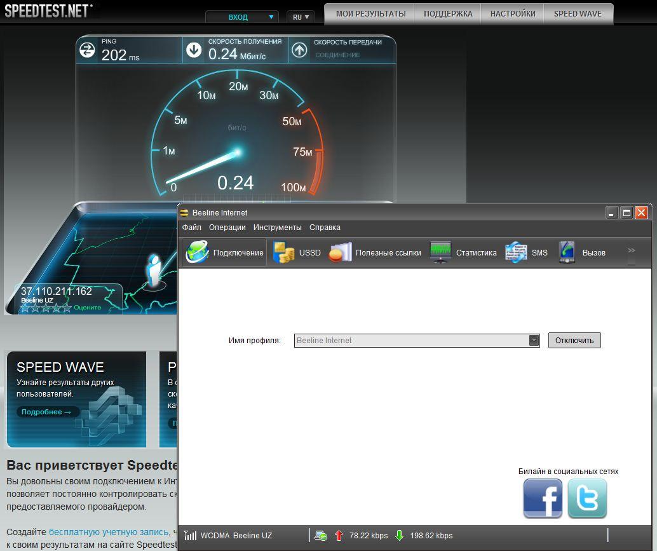Click the download speed arrow icon on Speedtest
The image size is (657, 551).
click(x=194, y=50)
